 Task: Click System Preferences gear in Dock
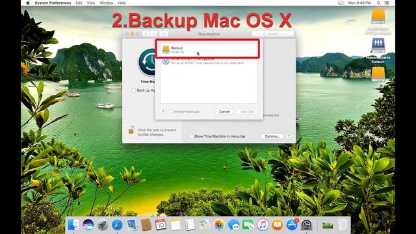(x=306, y=225)
